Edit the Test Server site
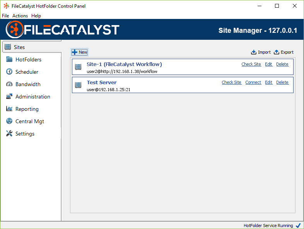304x229 pixels. point(268,82)
